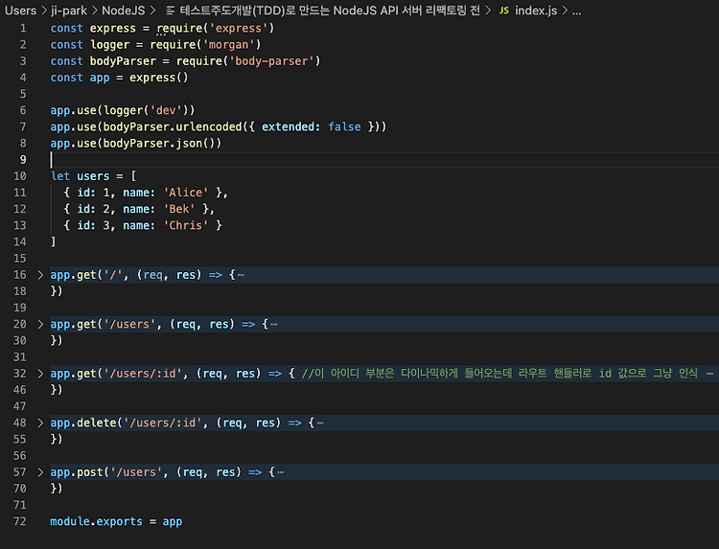Expand folded app.post block on line 57

click(x=40, y=472)
